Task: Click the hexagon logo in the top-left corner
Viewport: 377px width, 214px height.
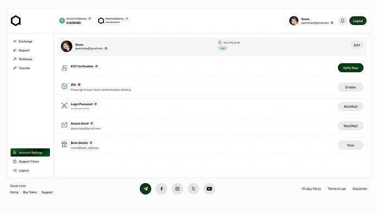Action: pyautogui.click(x=16, y=21)
